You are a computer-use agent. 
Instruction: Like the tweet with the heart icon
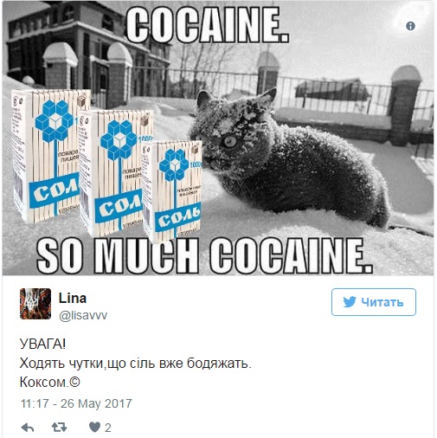pos(94,428)
